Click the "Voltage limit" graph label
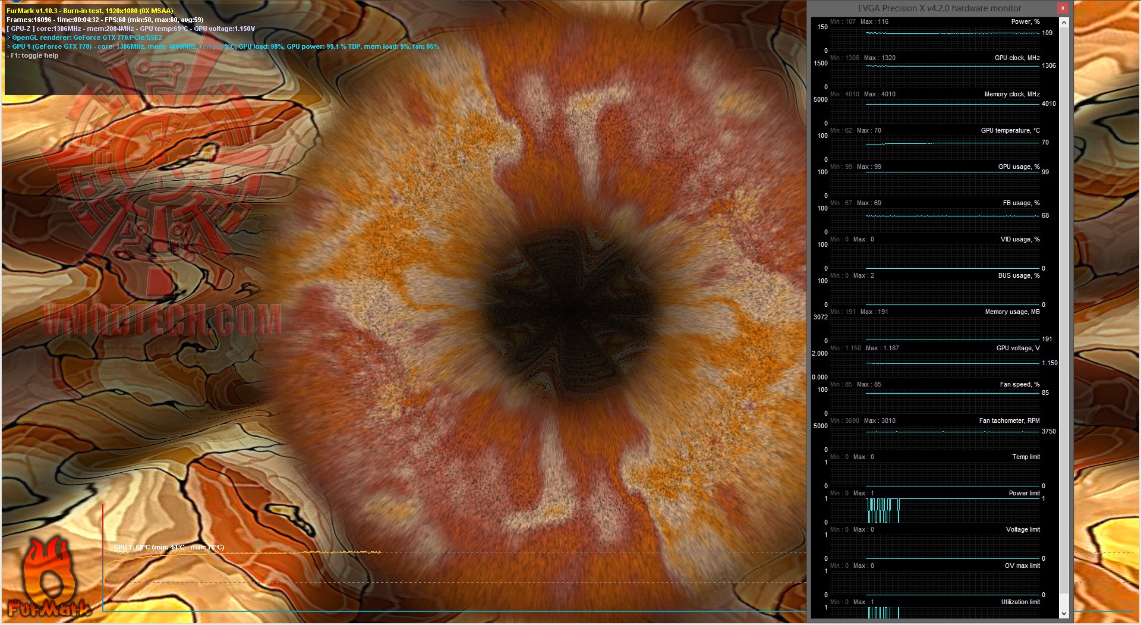This screenshot has height=625, width=1141. tap(1023, 529)
